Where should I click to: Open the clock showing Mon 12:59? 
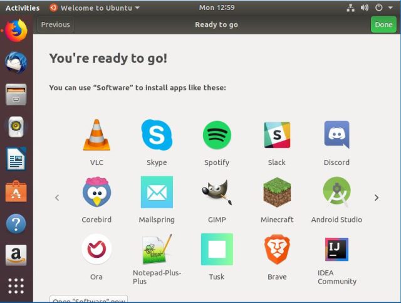pos(216,8)
